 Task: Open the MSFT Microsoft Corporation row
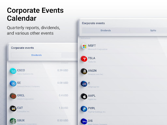124,47
